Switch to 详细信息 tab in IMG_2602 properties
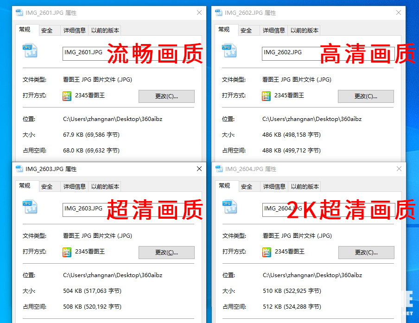This screenshot has width=419, height=323. coord(273,31)
